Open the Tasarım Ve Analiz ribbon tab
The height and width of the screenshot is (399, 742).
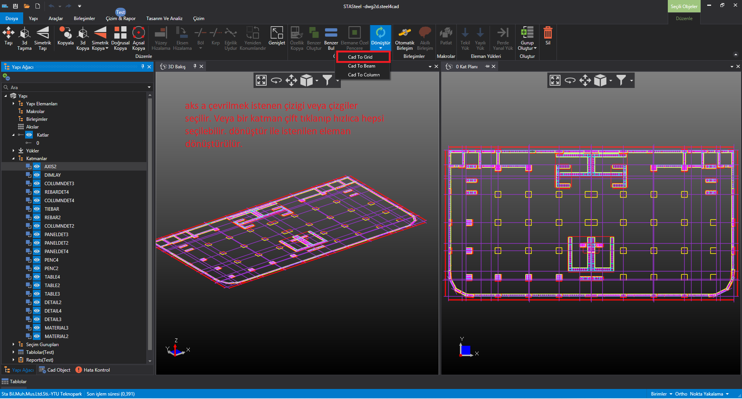[x=164, y=19]
